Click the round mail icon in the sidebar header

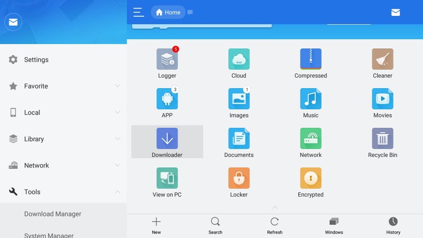point(13,22)
